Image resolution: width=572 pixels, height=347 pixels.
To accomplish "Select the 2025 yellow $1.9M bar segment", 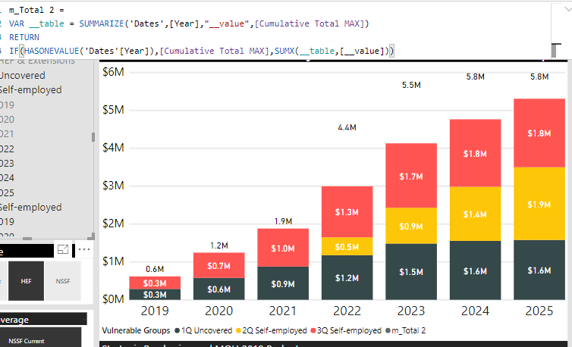I will (539, 204).
